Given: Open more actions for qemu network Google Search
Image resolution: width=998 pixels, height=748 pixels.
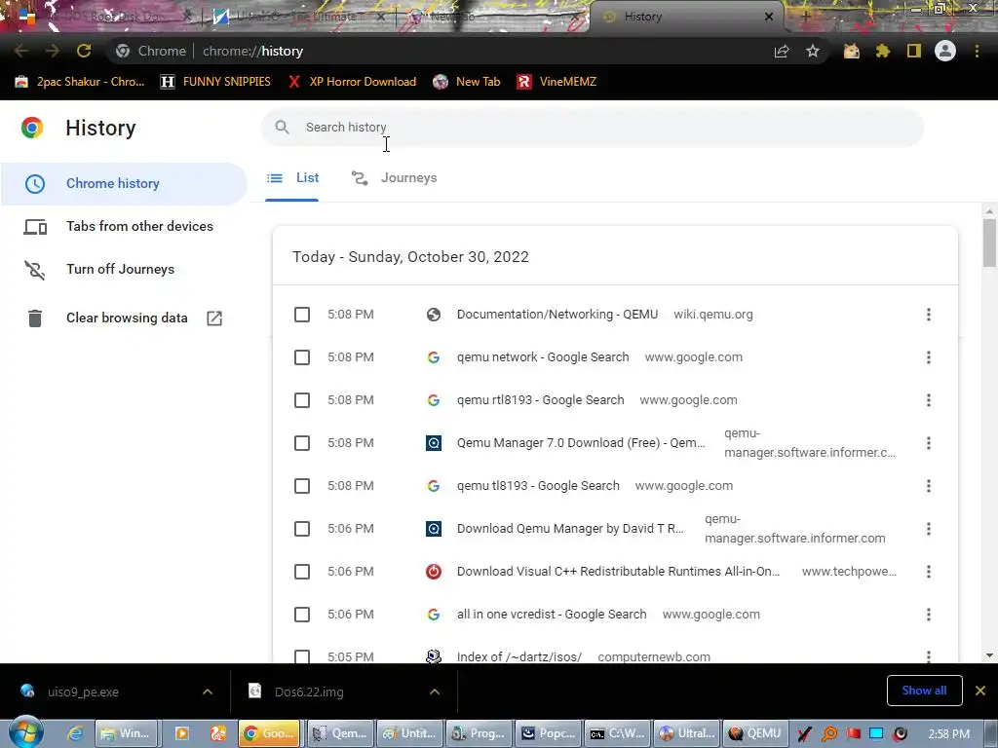Looking at the screenshot, I should [x=929, y=357].
